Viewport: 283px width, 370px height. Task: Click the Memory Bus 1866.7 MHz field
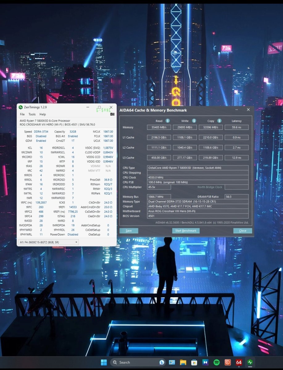click(x=159, y=197)
